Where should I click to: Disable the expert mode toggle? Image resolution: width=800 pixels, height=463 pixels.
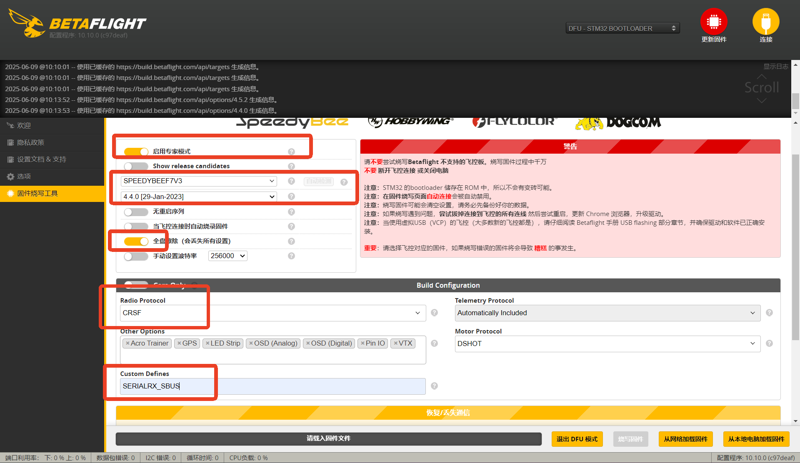136,152
